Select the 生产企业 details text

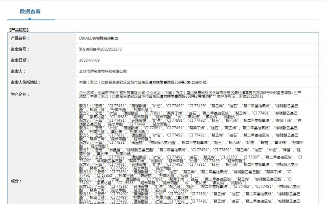pyautogui.click(x=190, y=94)
